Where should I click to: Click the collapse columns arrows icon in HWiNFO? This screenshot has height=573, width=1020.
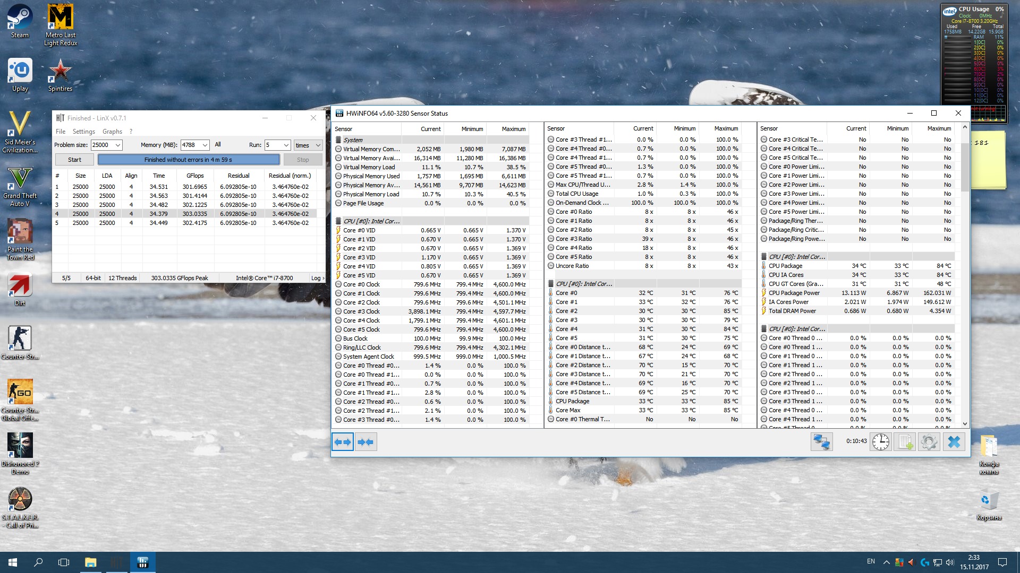365,442
